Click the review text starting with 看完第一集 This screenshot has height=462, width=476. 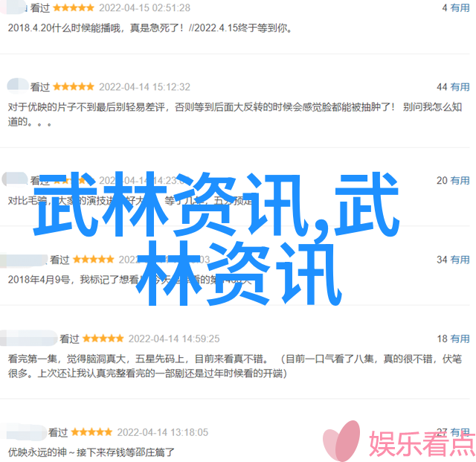click(235, 366)
